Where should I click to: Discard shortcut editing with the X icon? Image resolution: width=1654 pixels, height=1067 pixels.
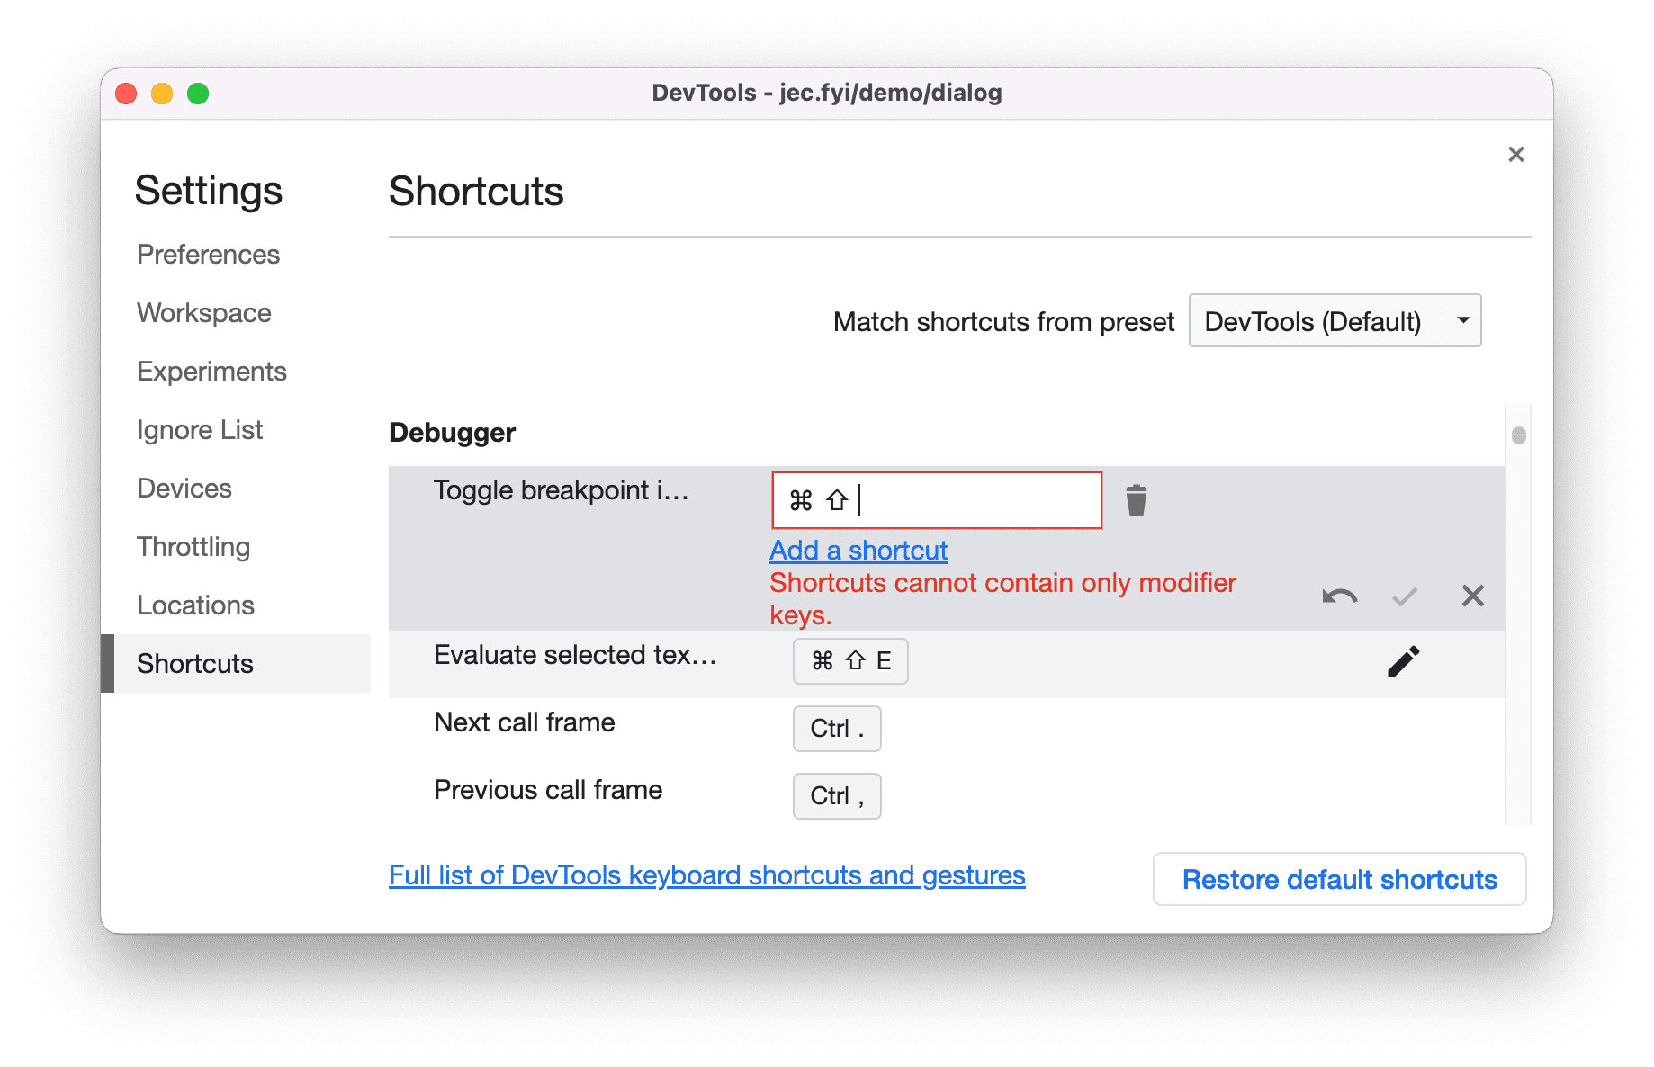[x=1472, y=596]
